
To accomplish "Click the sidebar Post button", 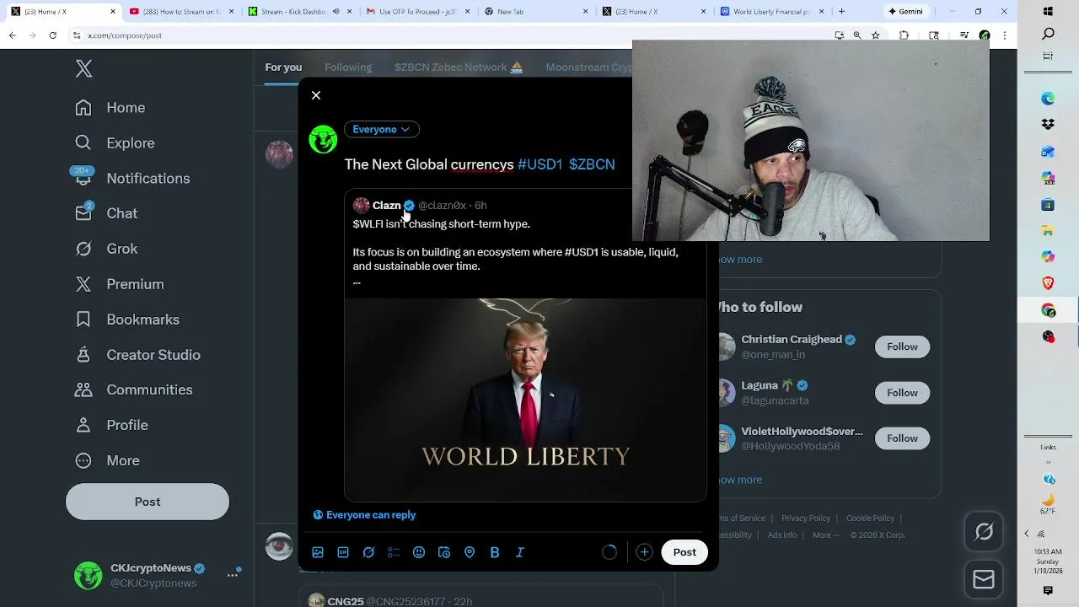I will (x=148, y=502).
